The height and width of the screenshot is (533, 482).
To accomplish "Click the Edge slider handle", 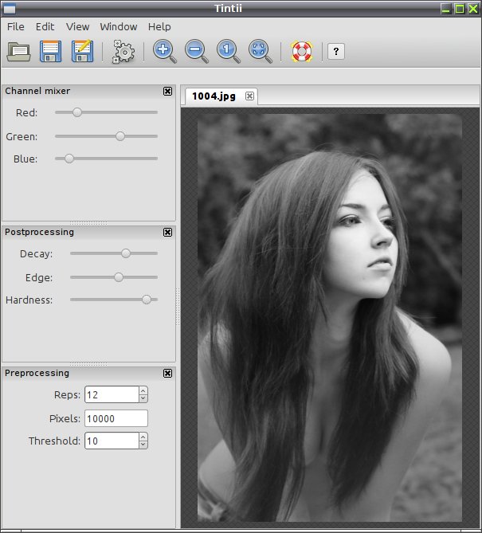I will click(x=119, y=277).
